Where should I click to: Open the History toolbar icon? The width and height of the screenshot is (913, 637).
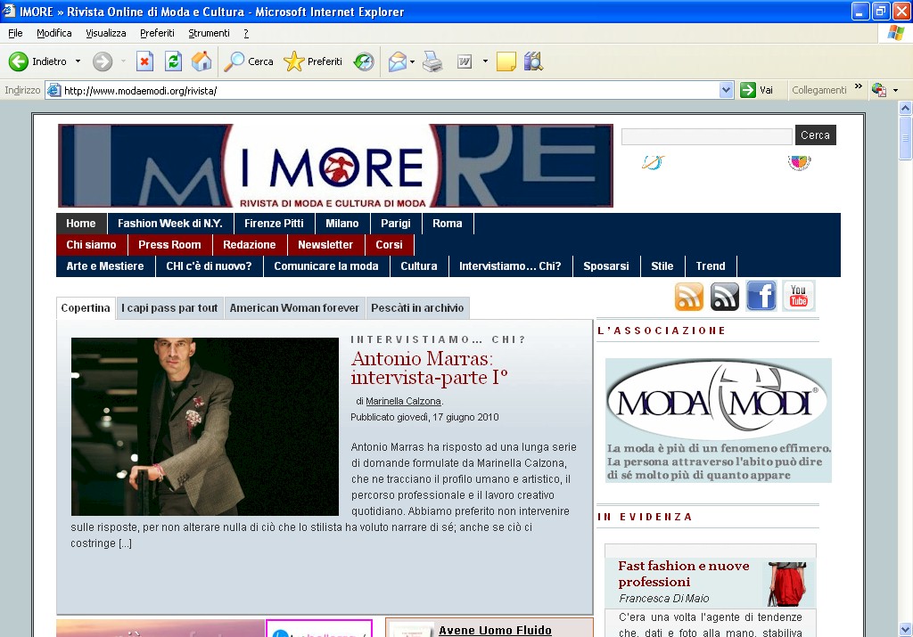(x=363, y=61)
